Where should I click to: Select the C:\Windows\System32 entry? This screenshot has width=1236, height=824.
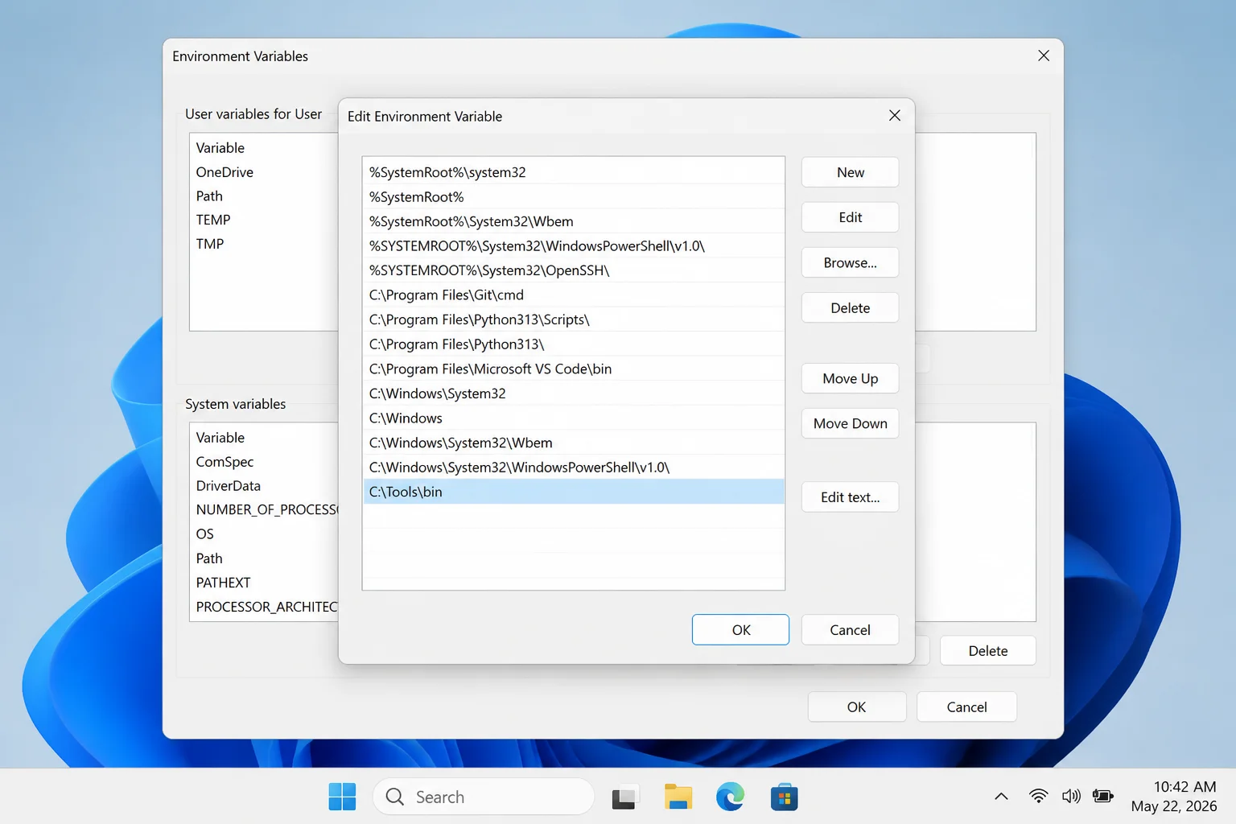[574, 393]
